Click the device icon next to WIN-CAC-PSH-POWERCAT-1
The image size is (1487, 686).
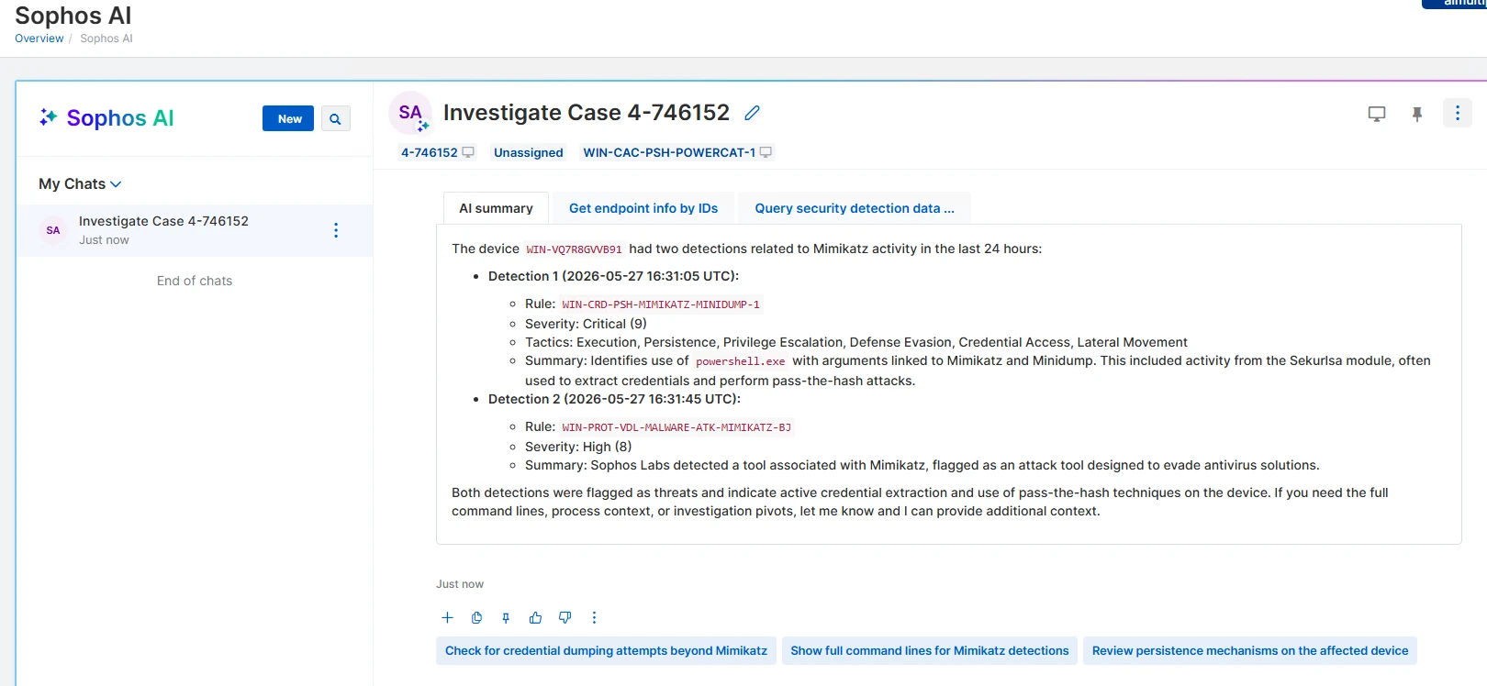click(766, 152)
